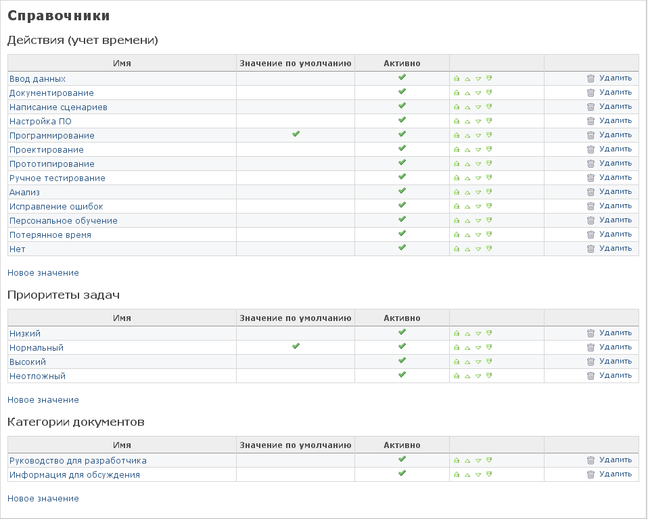Move "Низкий" priority to the bottom

[489, 333]
